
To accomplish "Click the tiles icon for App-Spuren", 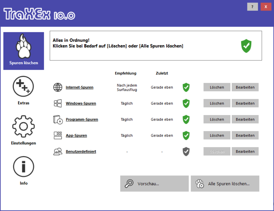I will (x=58, y=135).
